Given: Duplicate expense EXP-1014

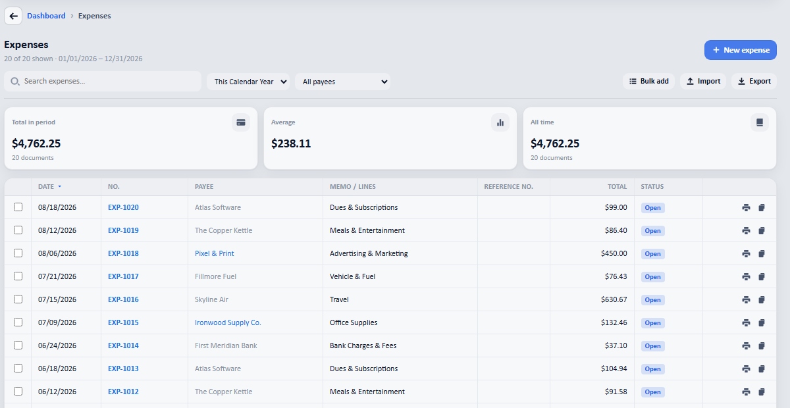Looking at the screenshot, I should [x=762, y=346].
